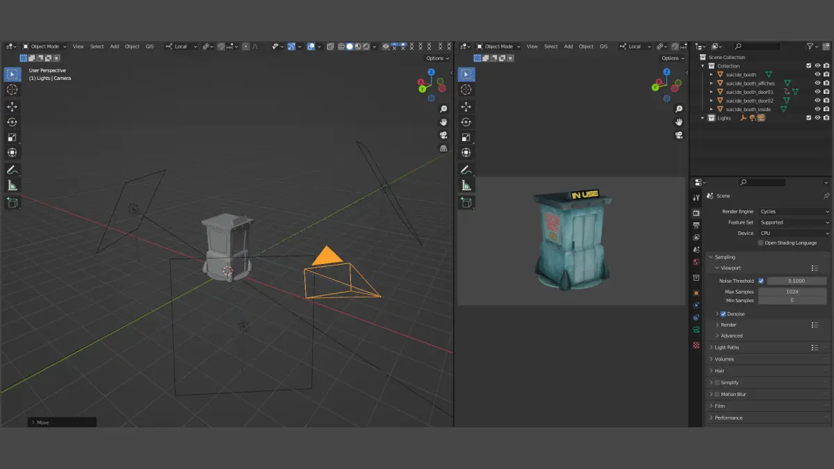Open Select menu in left viewport header
This screenshot has height=469, width=834.
click(97, 47)
